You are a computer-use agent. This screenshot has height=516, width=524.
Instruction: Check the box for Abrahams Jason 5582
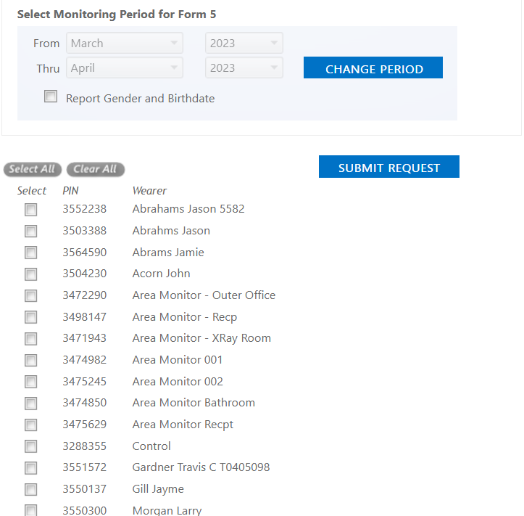pyautogui.click(x=30, y=210)
